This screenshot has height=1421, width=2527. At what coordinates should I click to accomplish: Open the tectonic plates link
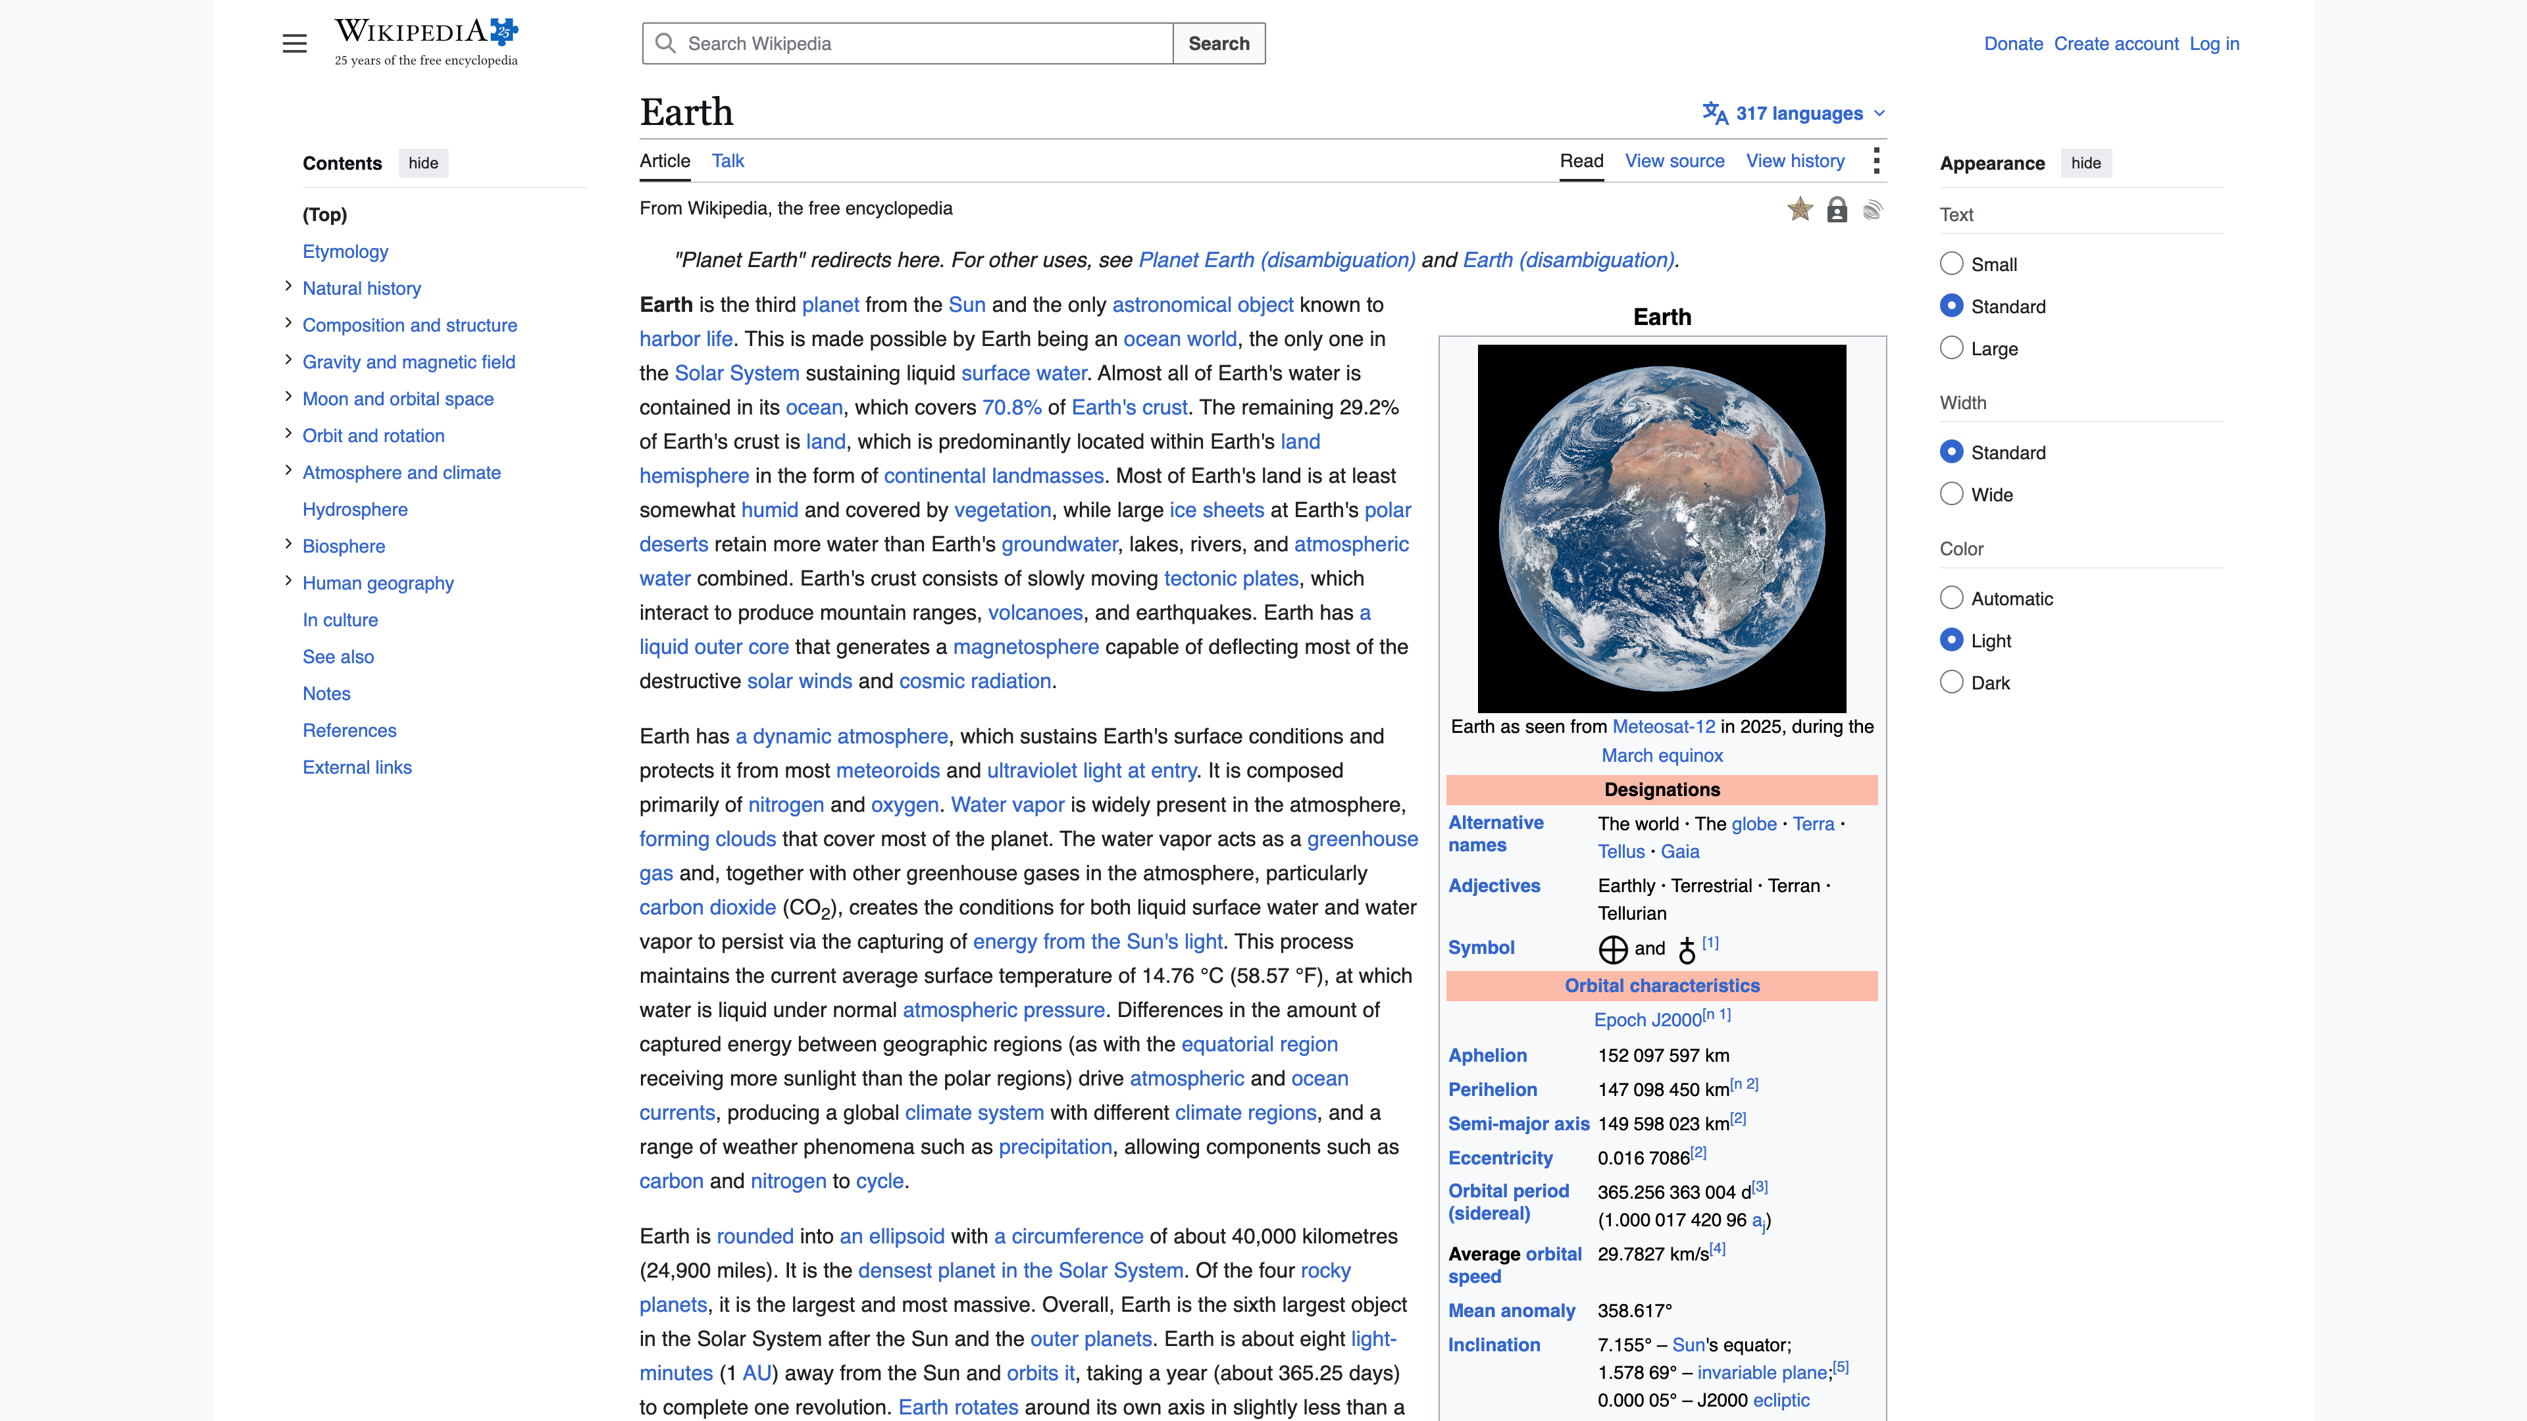[x=1231, y=579]
